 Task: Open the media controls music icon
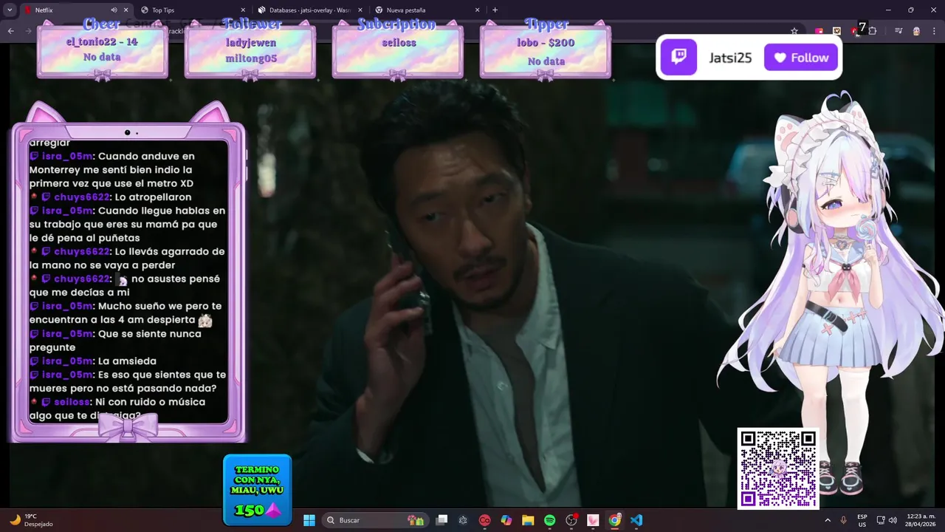pyautogui.click(x=898, y=31)
